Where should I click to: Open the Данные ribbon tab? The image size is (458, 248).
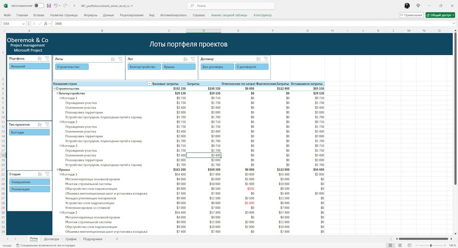tap(108, 15)
